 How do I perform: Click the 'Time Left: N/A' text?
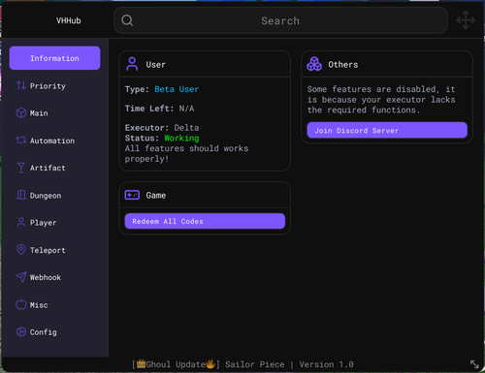click(x=160, y=109)
